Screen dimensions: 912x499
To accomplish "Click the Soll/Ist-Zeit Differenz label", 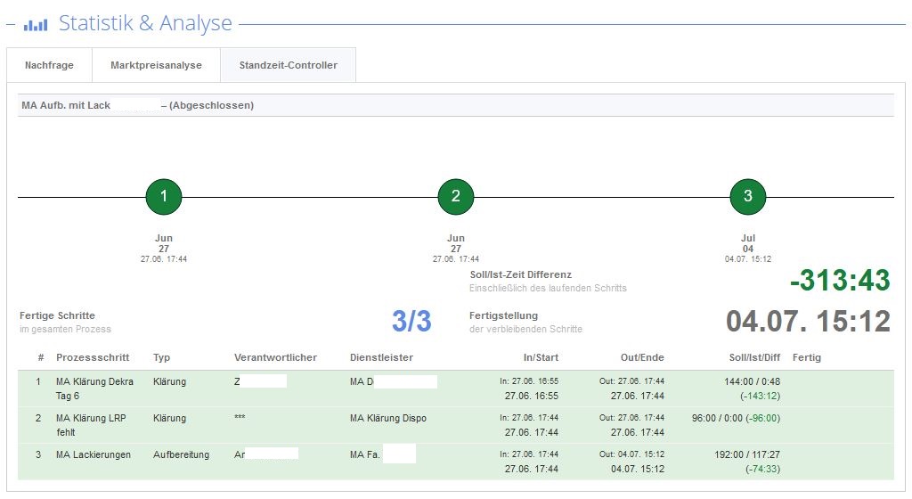I will coord(520,274).
